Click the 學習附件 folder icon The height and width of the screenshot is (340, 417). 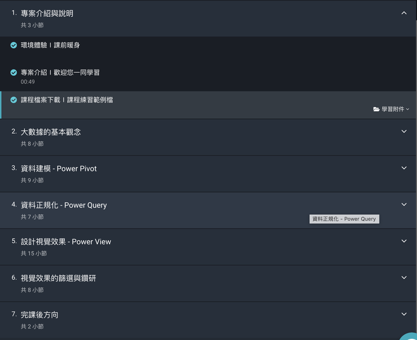[376, 109]
